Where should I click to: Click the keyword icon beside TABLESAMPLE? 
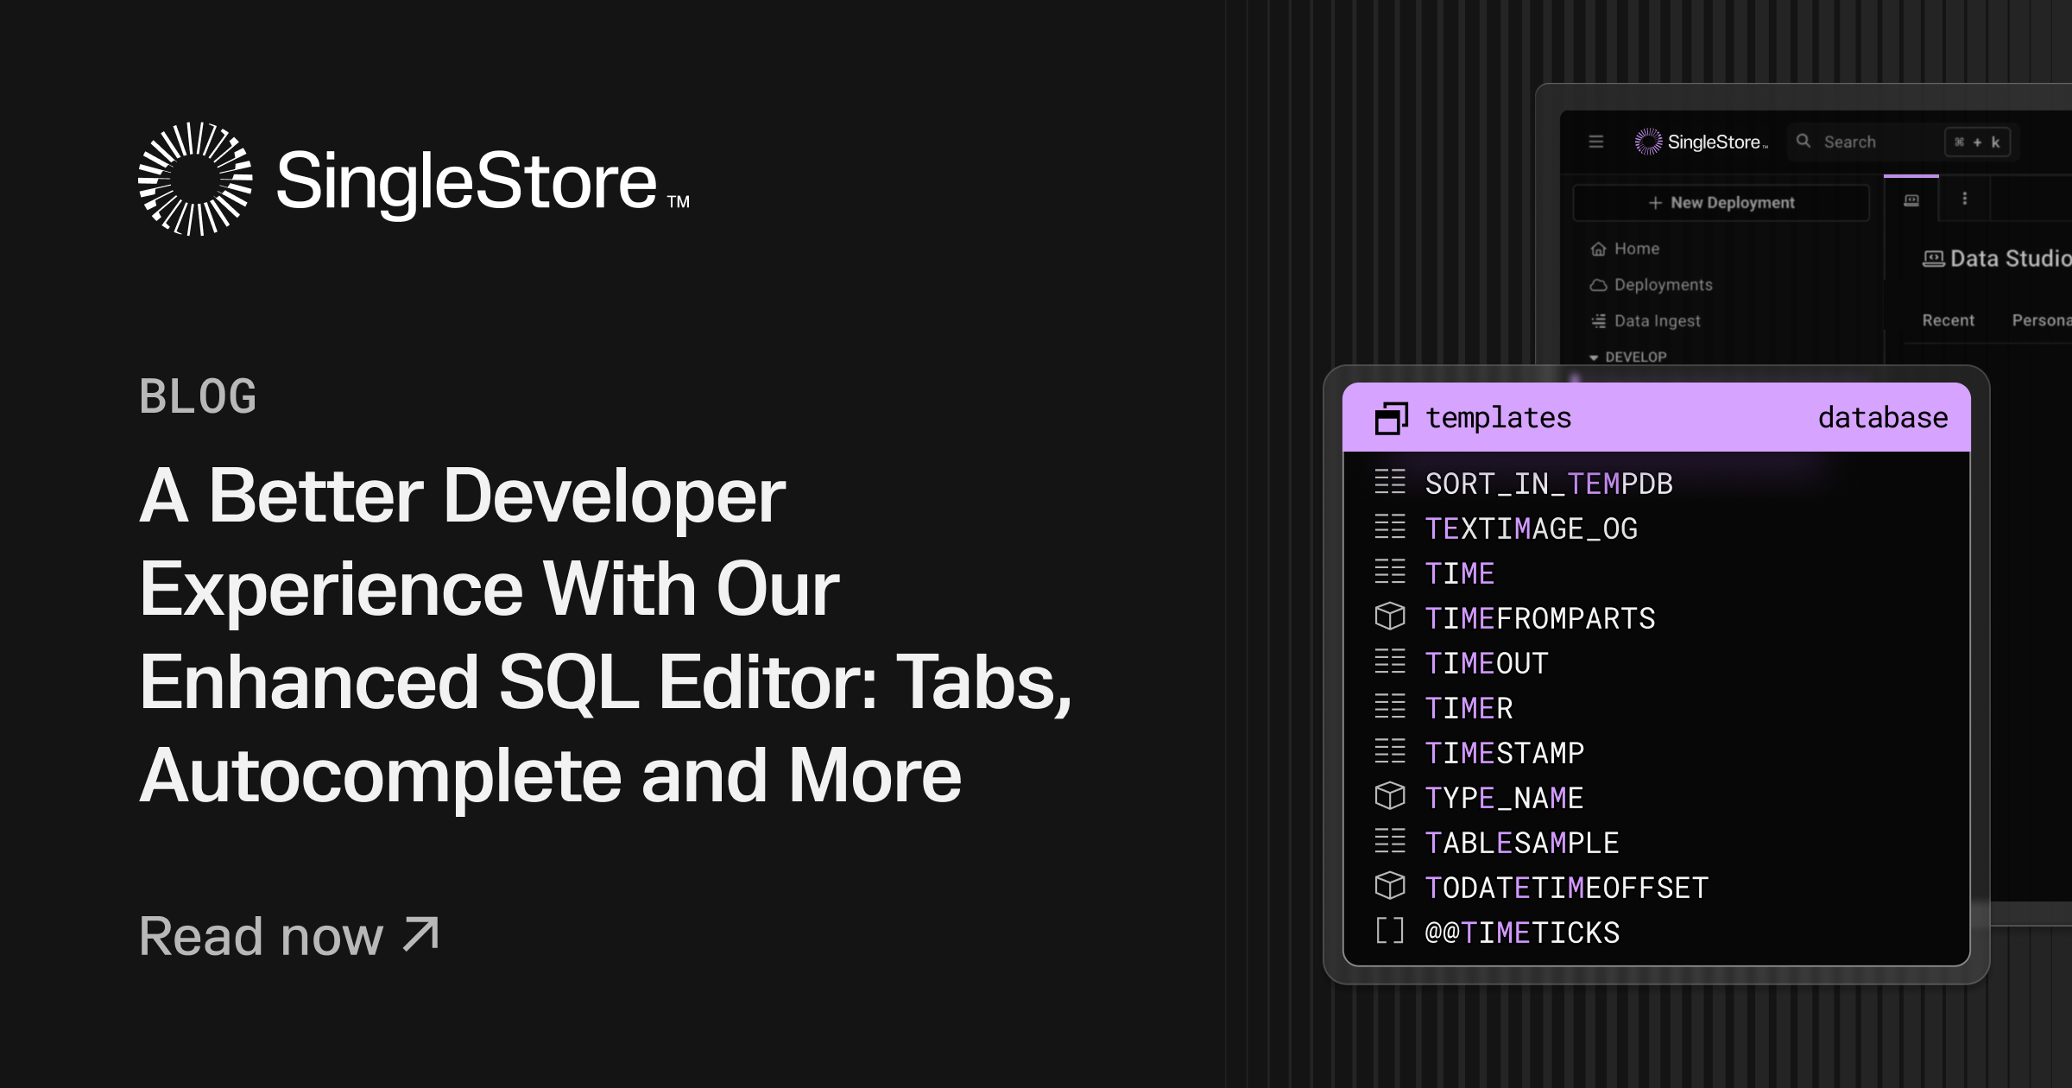1390,840
